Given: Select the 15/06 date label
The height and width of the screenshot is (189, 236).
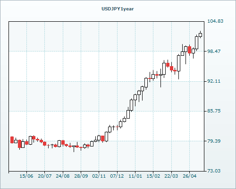Looking at the screenshot, I should click(x=26, y=176).
